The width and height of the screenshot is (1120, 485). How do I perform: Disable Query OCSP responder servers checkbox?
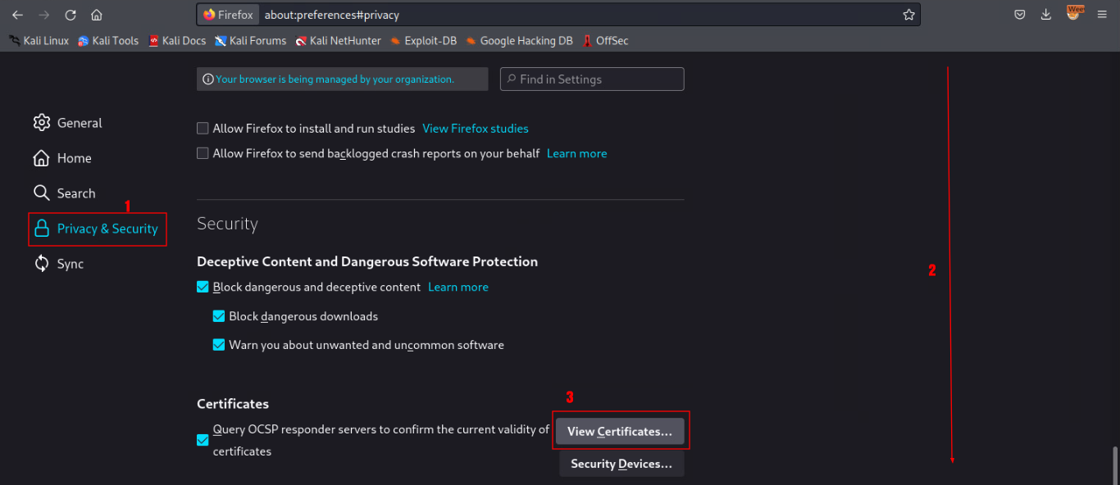(x=203, y=440)
